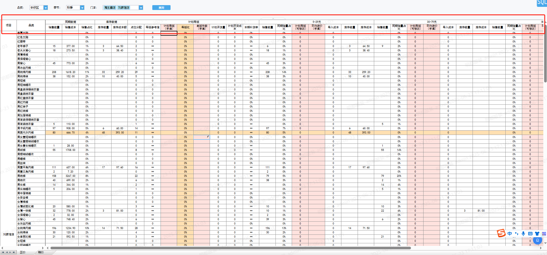Click the 5-29元 price range header
Image resolution: width=547 pixels, height=255 pixels.
pyautogui.click(x=317, y=22)
